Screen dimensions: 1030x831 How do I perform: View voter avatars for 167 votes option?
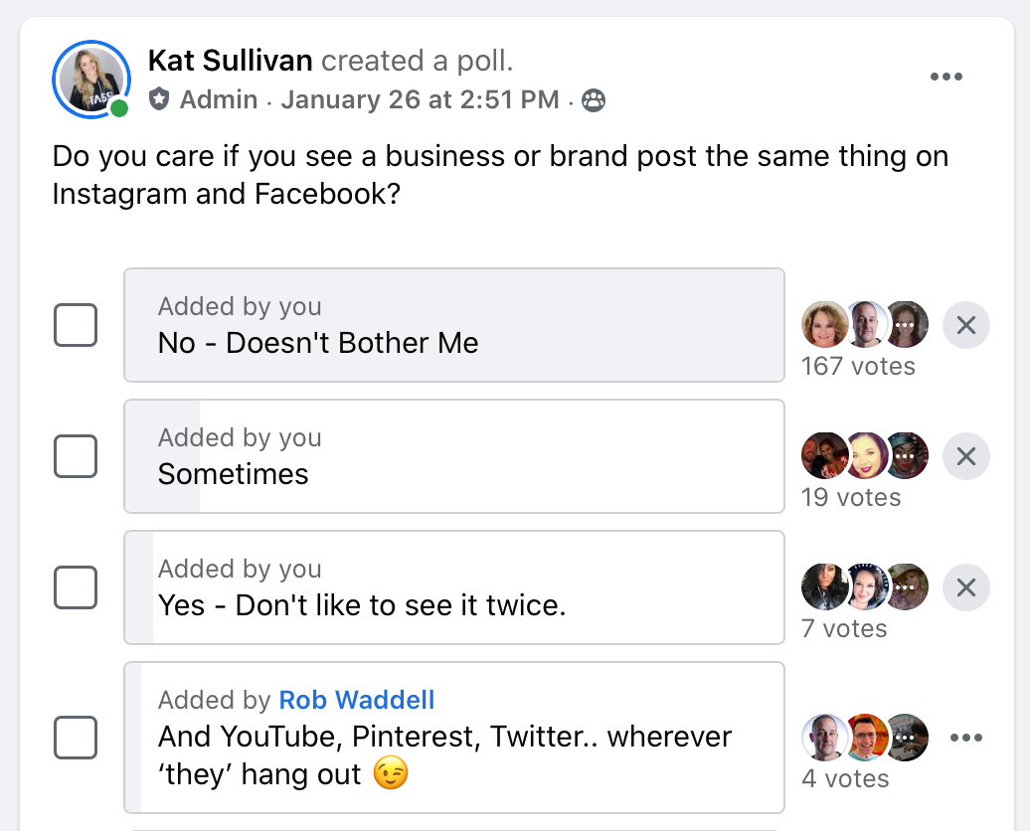point(864,325)
